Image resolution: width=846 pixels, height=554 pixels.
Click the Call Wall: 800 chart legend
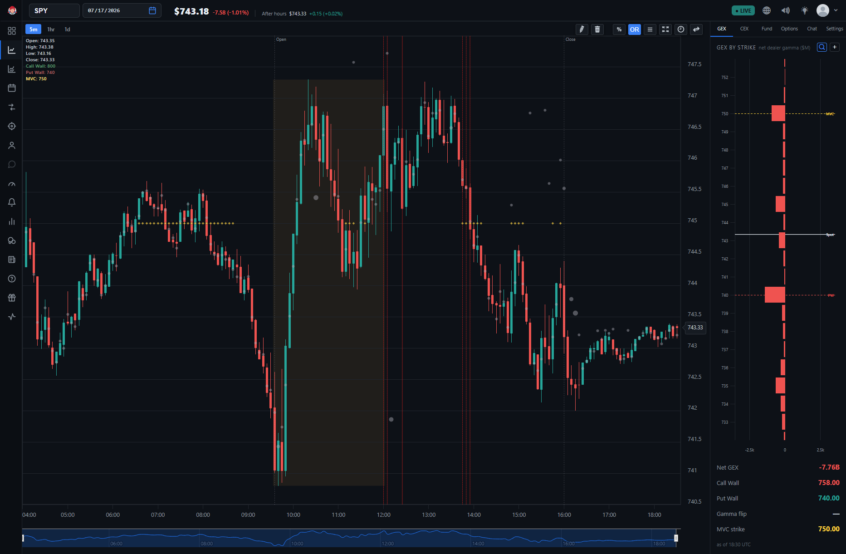coord(40,66)
